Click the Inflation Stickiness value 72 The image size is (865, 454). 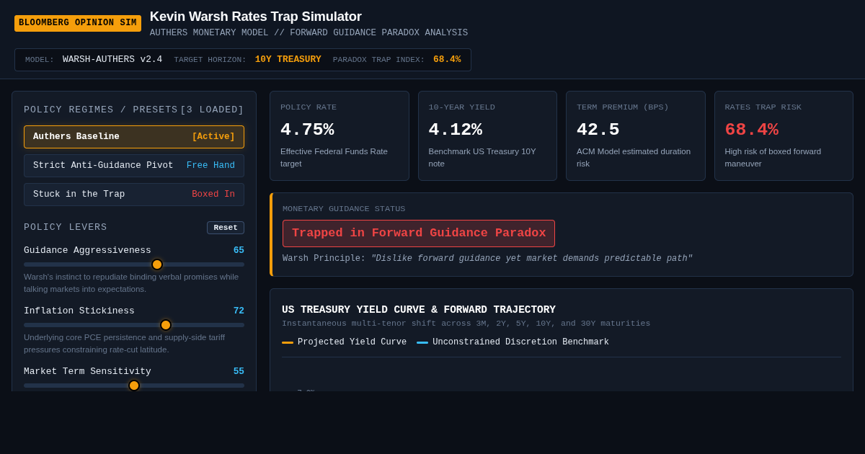tap(239, 311)
